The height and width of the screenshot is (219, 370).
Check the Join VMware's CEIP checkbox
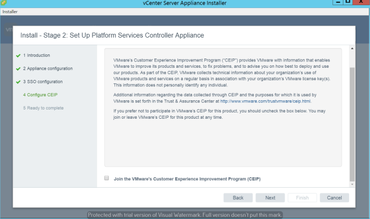pyautogui.click(x=106, y=178)
